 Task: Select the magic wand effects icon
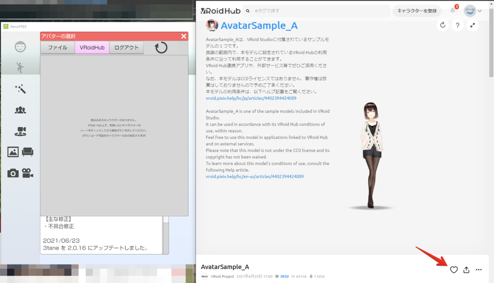point(21,89)
